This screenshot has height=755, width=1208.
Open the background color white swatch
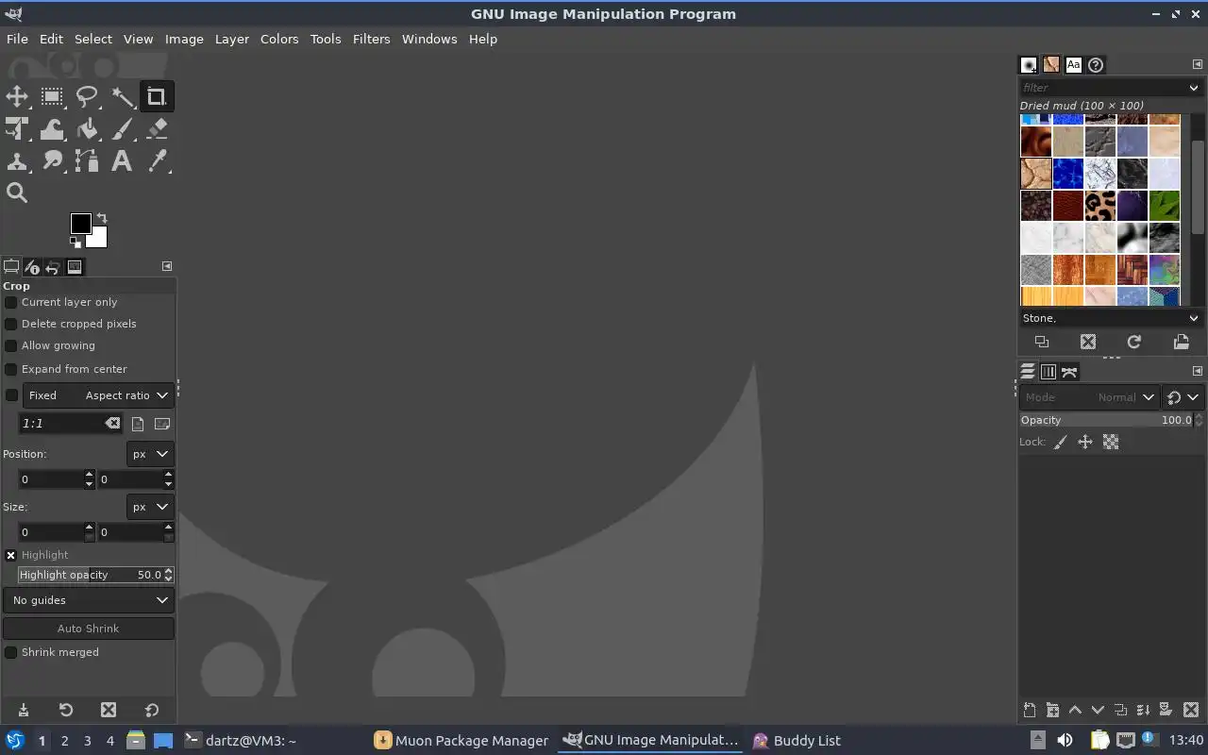click(x=99, y=239)
